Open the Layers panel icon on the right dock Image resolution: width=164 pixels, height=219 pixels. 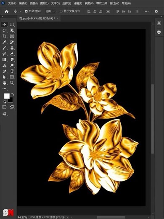[159, 32]
